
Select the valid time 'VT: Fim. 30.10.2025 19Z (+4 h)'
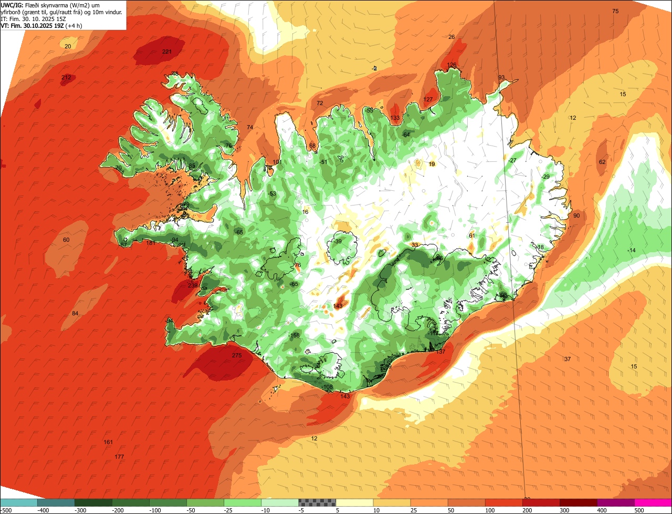tap(41, 25)
